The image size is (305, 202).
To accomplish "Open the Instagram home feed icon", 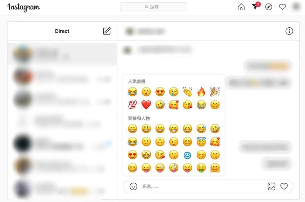I will [x=241, y=7].
